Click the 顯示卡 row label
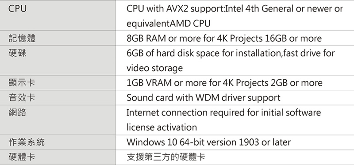Screen dimensions: 354x165 click(x=22, y=82)
